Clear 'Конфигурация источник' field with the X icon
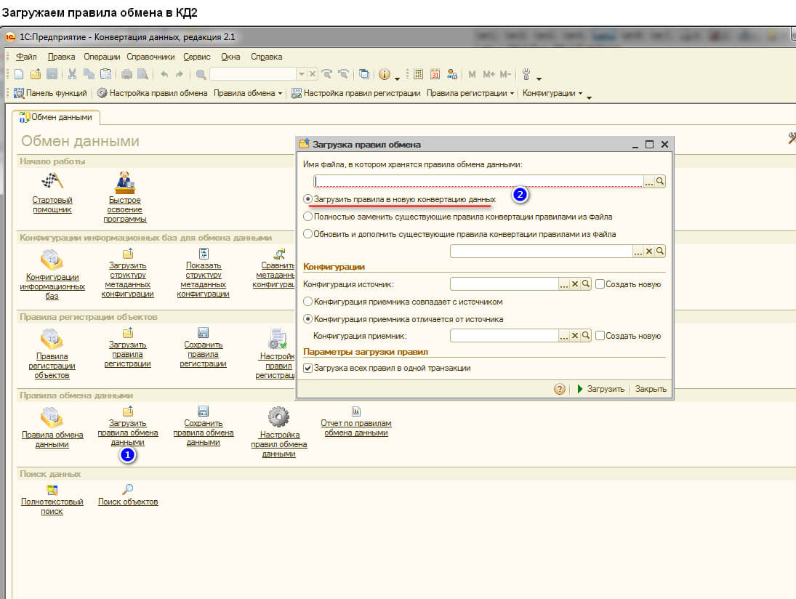The image size is (796, 599). 574,284
